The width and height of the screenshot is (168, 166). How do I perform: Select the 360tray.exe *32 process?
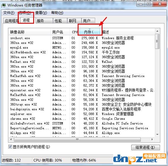(24, 104)
